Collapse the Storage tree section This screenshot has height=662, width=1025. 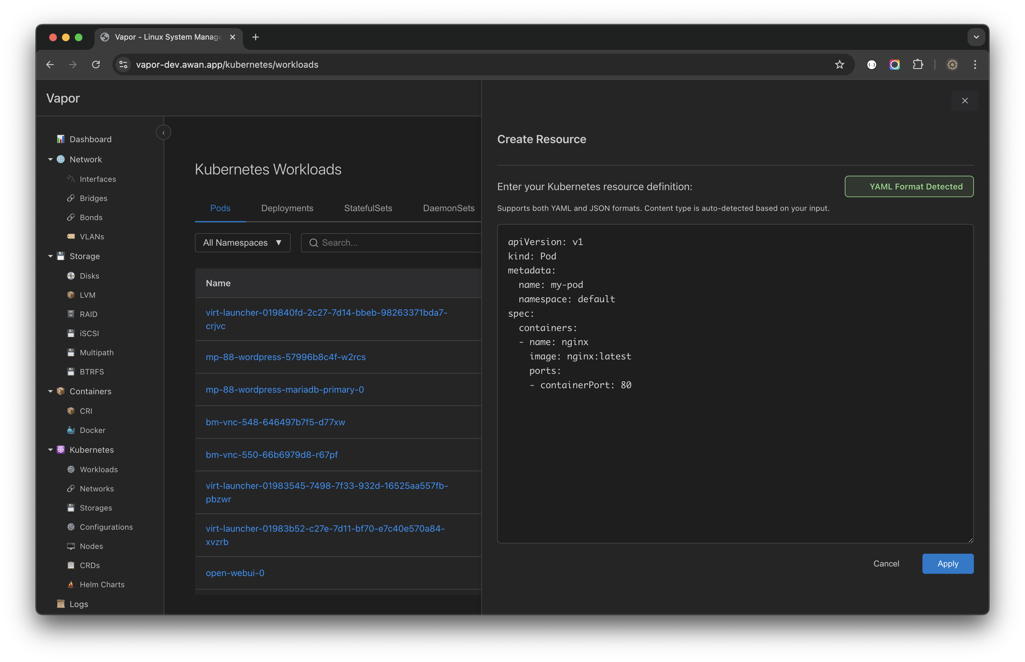50,256
